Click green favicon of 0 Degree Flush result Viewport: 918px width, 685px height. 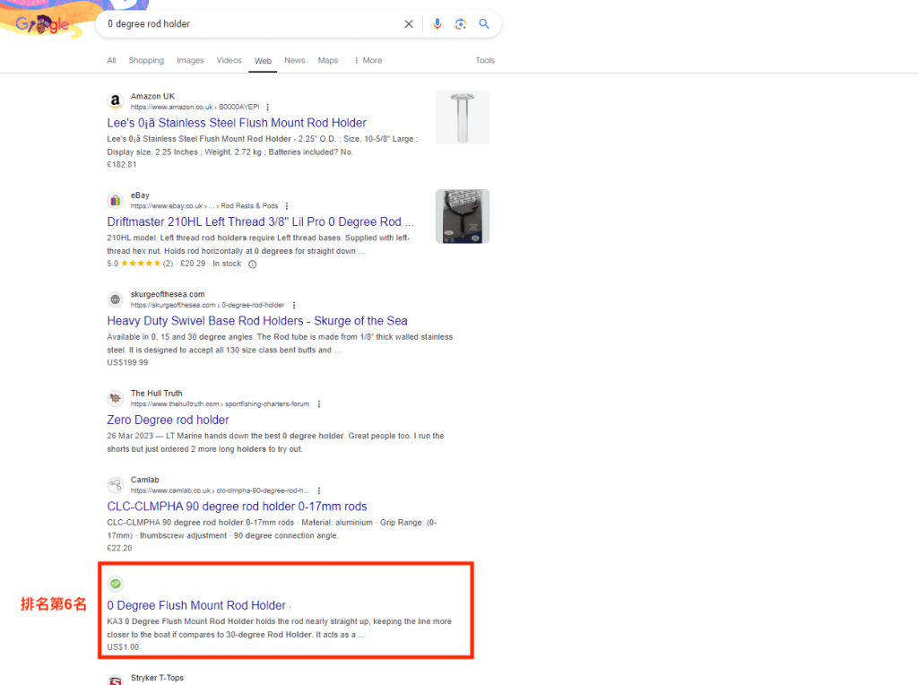[116, 584]
